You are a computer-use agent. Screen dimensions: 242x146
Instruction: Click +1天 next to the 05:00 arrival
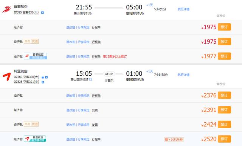click(x=150, y=5)
